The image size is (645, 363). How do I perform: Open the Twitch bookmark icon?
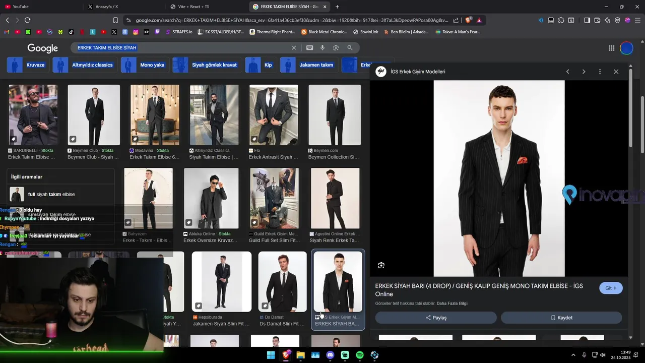coord(157,32)
